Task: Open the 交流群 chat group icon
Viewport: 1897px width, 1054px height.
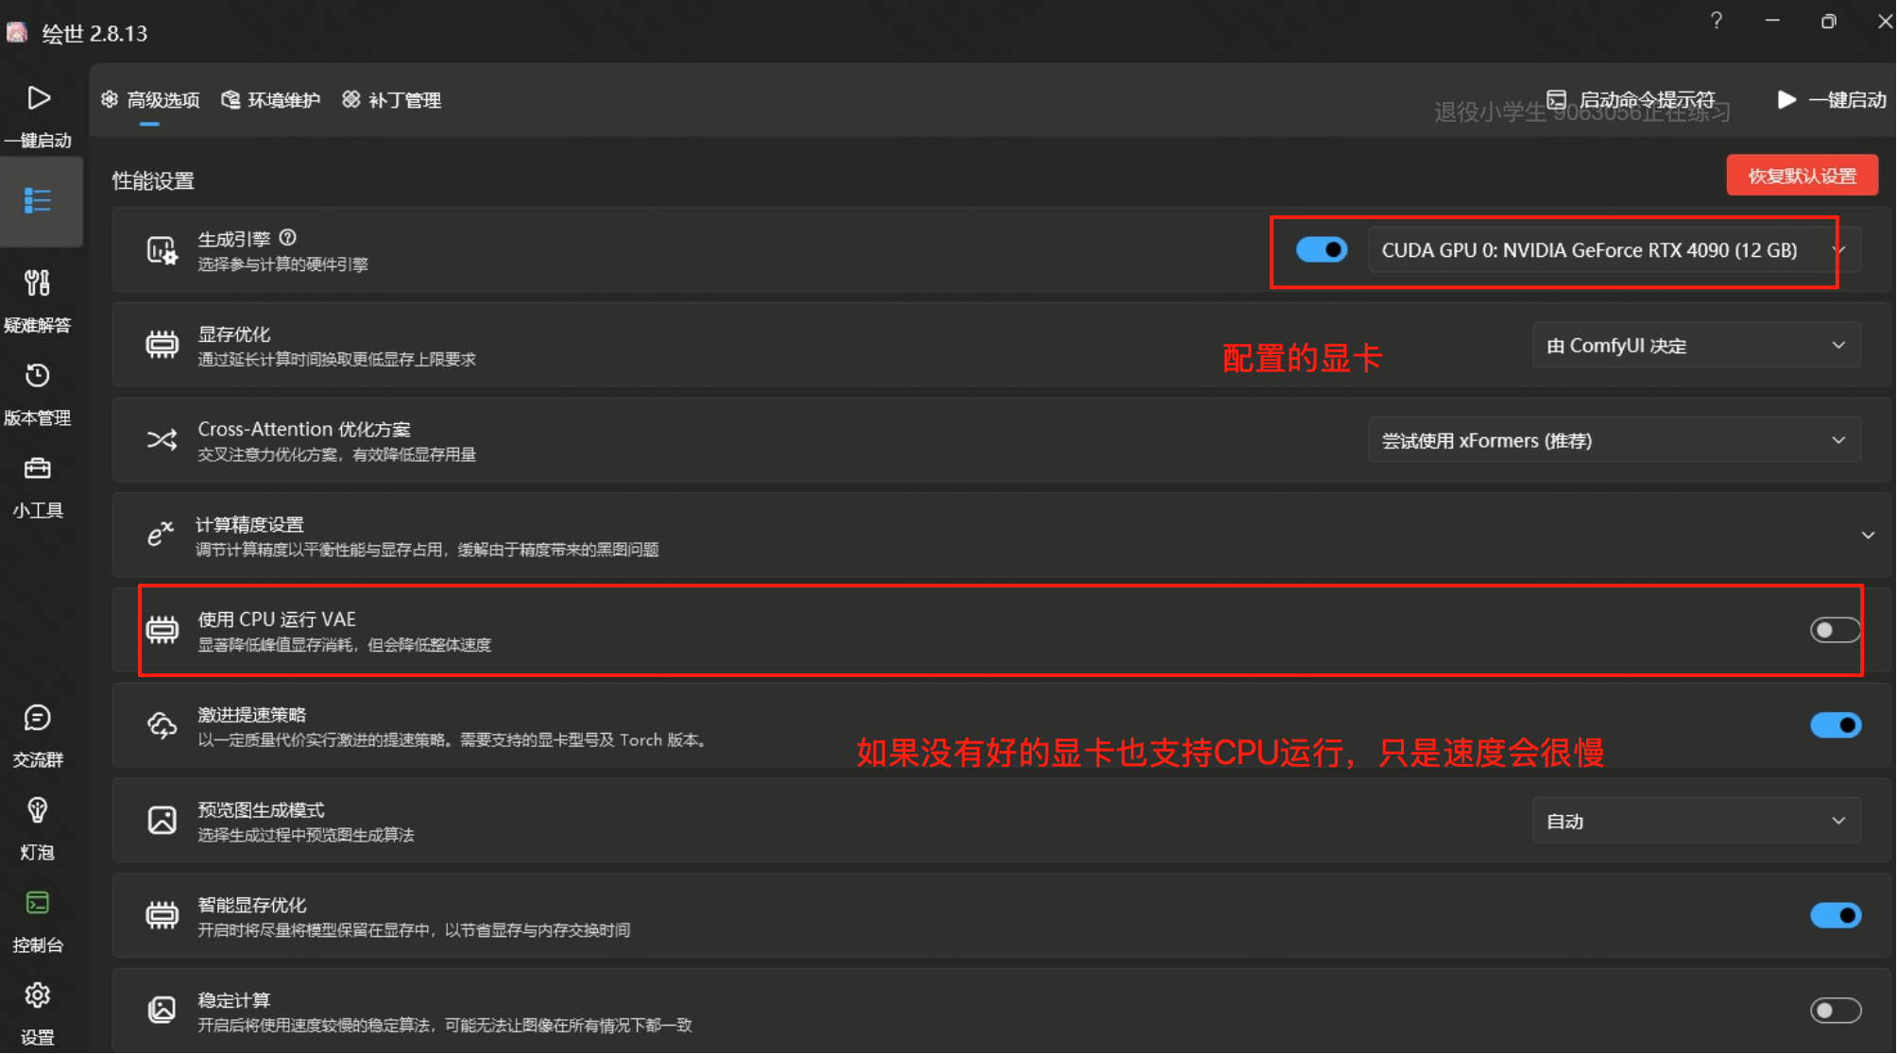Action: (38, 718)
